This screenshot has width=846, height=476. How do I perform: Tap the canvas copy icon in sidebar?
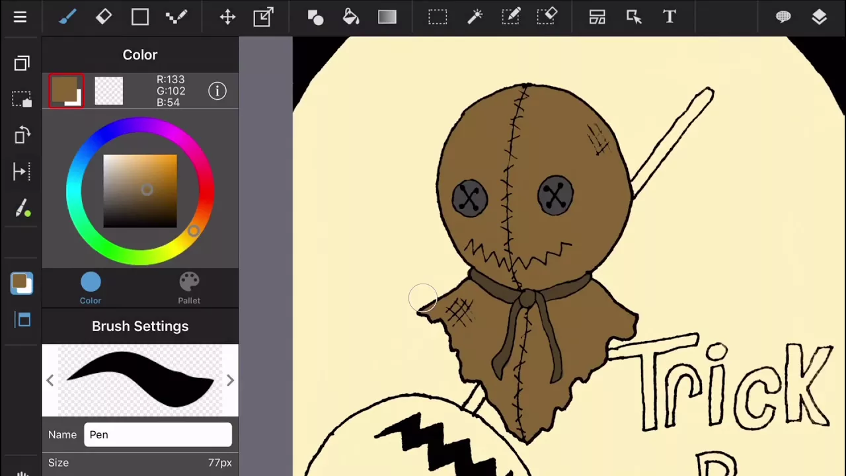point(22,63)
